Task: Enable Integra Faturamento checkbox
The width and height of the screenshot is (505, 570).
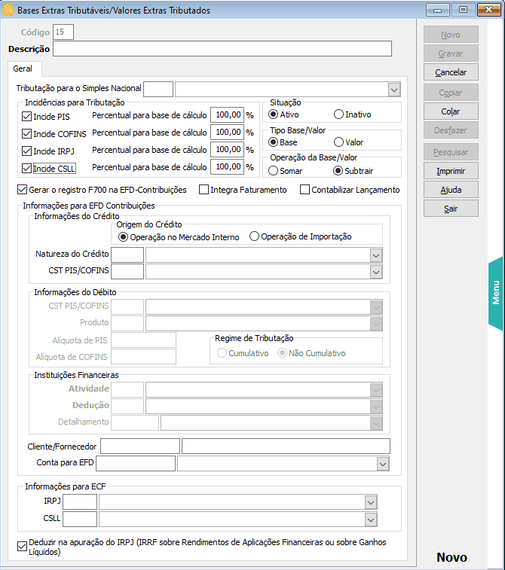Action: 204,190
